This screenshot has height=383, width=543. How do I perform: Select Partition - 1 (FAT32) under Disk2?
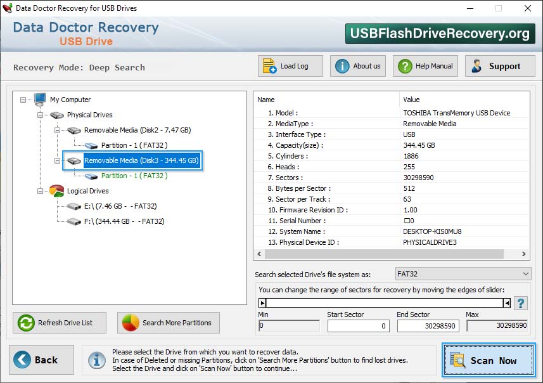point(134,145)
